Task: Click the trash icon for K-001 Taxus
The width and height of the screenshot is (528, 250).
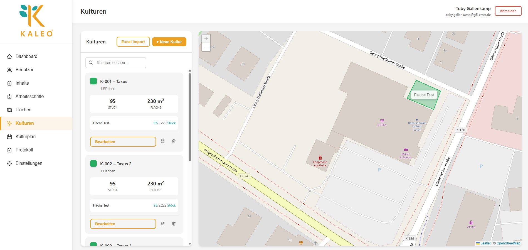Action: (174, 141)
